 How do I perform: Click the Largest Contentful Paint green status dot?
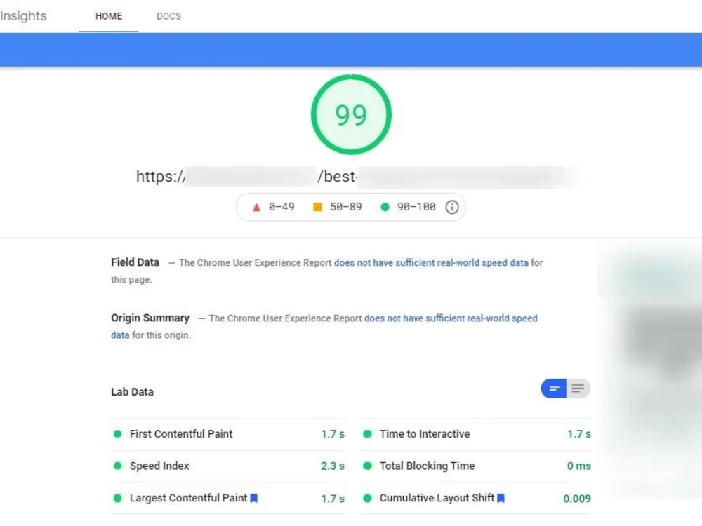(x=117, y=498)
